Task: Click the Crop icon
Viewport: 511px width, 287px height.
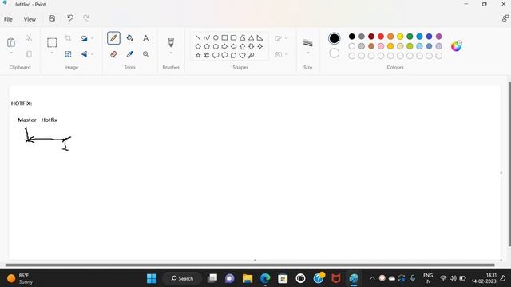Action: (68, 38)
